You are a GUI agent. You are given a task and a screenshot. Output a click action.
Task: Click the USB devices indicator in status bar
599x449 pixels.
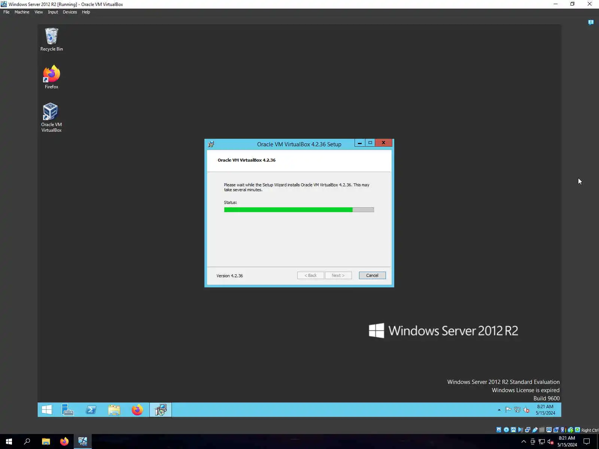(x=535, y=430)
